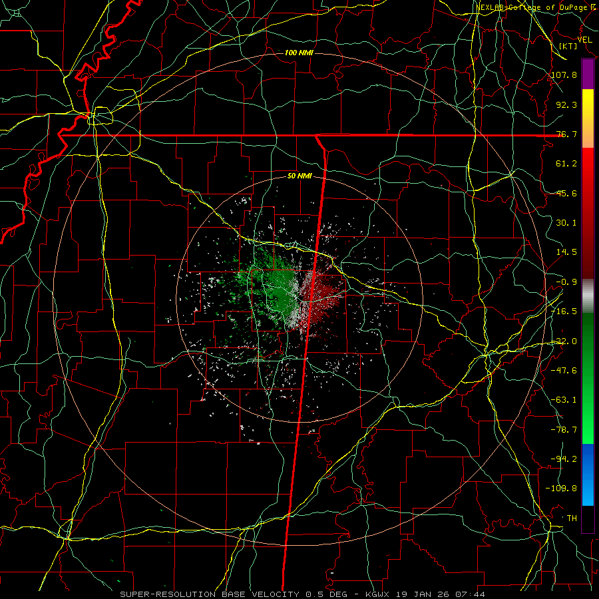The height and width of the screenshot is (599, 599).
Task: Click the '-94.2' legend value
Action: pyautogui.click(x=564, y=459)
